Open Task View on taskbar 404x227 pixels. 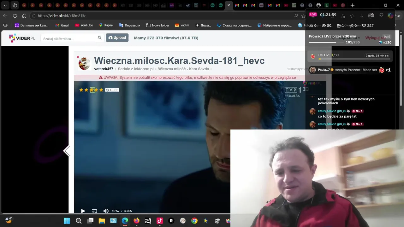(90, 221)
